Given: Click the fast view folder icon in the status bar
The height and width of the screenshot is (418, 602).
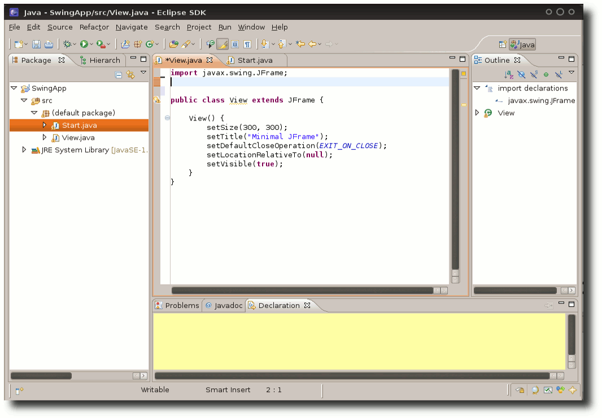Looking at the screenshot, I should pos(520,390).
